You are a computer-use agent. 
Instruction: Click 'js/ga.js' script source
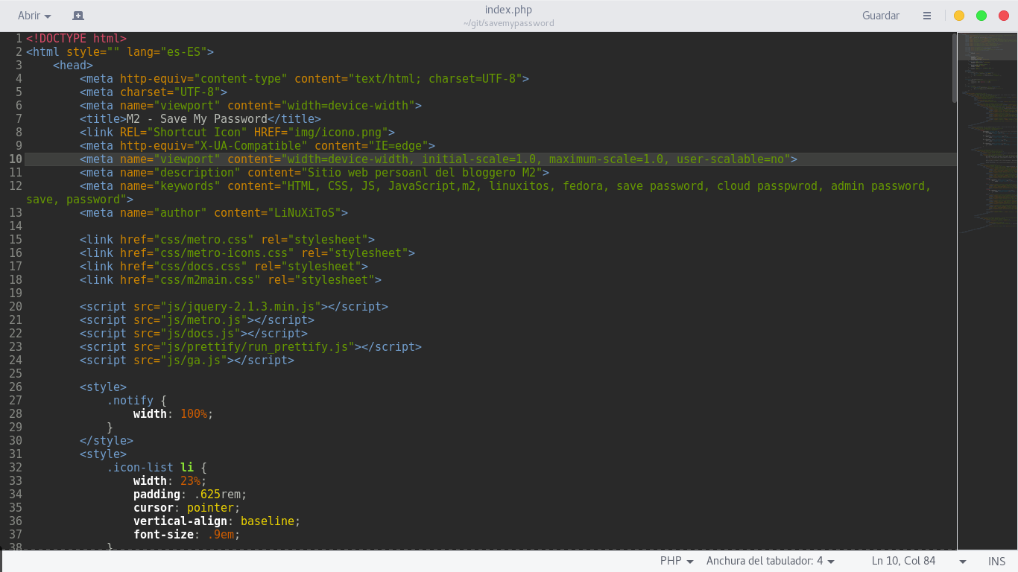pyautogui.click(x=194, y=360)
